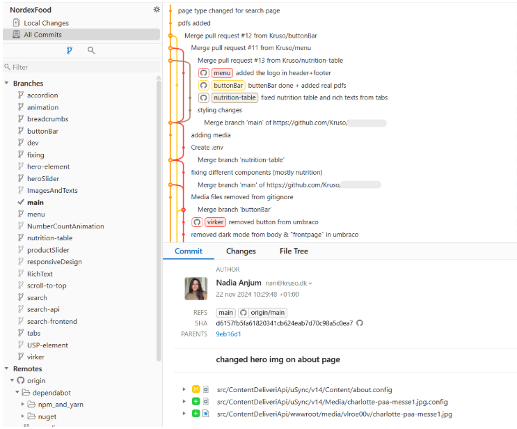Click the Local Changes icon in sidebar
Screen dimensions: 517x429
click(16, 23)
